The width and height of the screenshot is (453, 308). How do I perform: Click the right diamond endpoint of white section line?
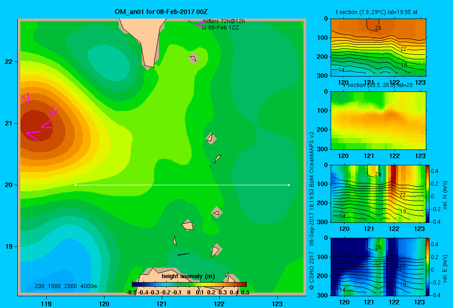click(x=289, y=185)
